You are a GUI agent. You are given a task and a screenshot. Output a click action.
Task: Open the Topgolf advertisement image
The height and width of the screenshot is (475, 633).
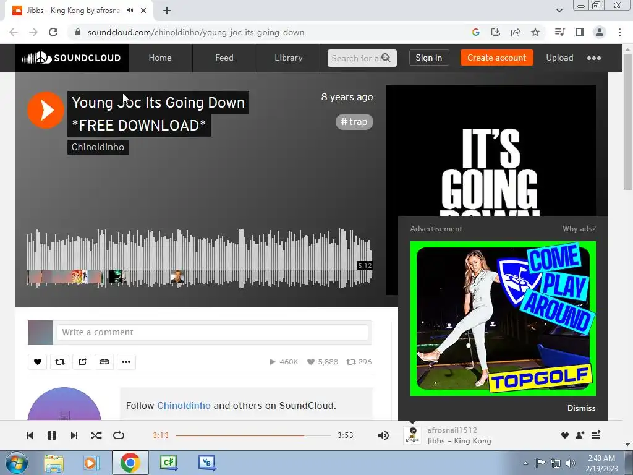coord(503,319)
